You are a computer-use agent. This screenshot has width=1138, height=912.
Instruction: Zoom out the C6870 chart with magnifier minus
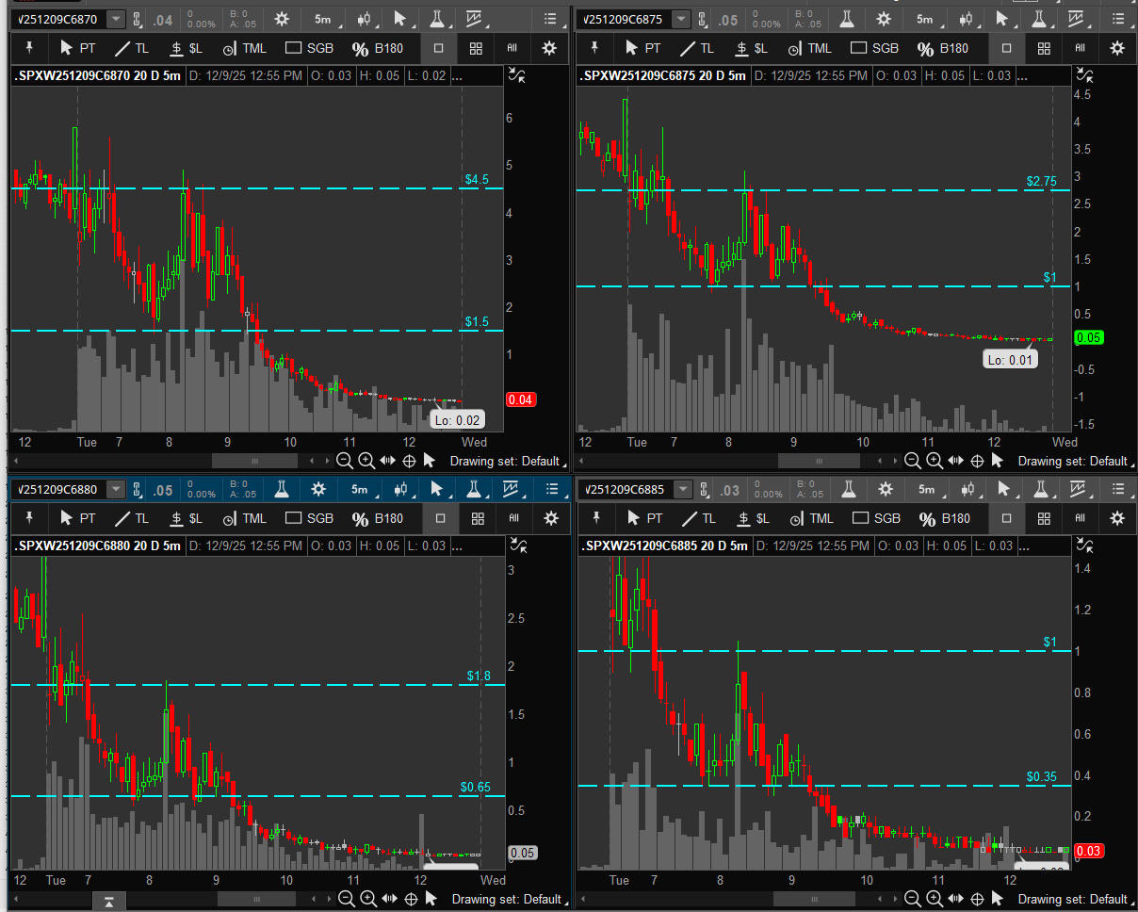point(345,461)
